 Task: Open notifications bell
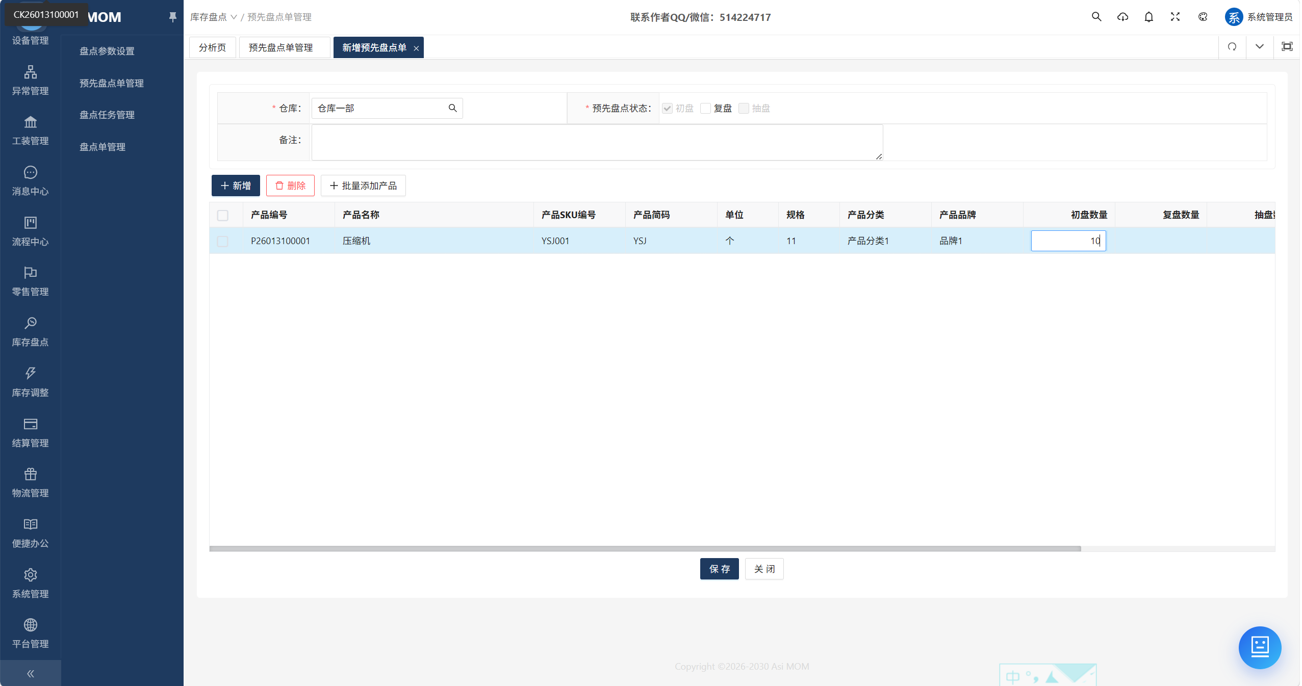1148,17
